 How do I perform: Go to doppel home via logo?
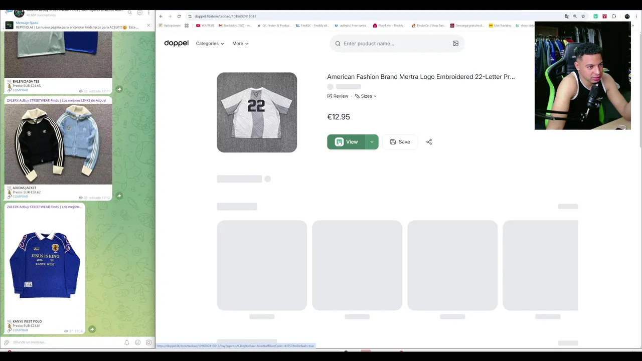176,43
